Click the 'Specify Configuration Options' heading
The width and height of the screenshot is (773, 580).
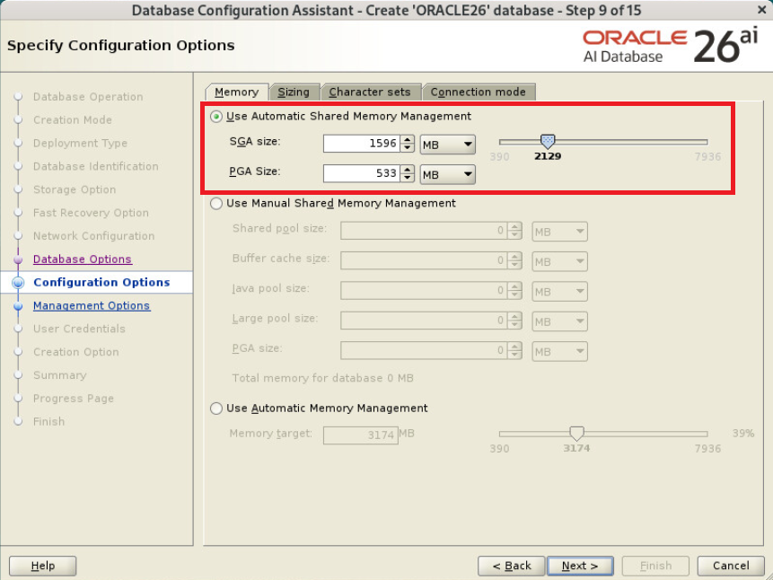121,46
